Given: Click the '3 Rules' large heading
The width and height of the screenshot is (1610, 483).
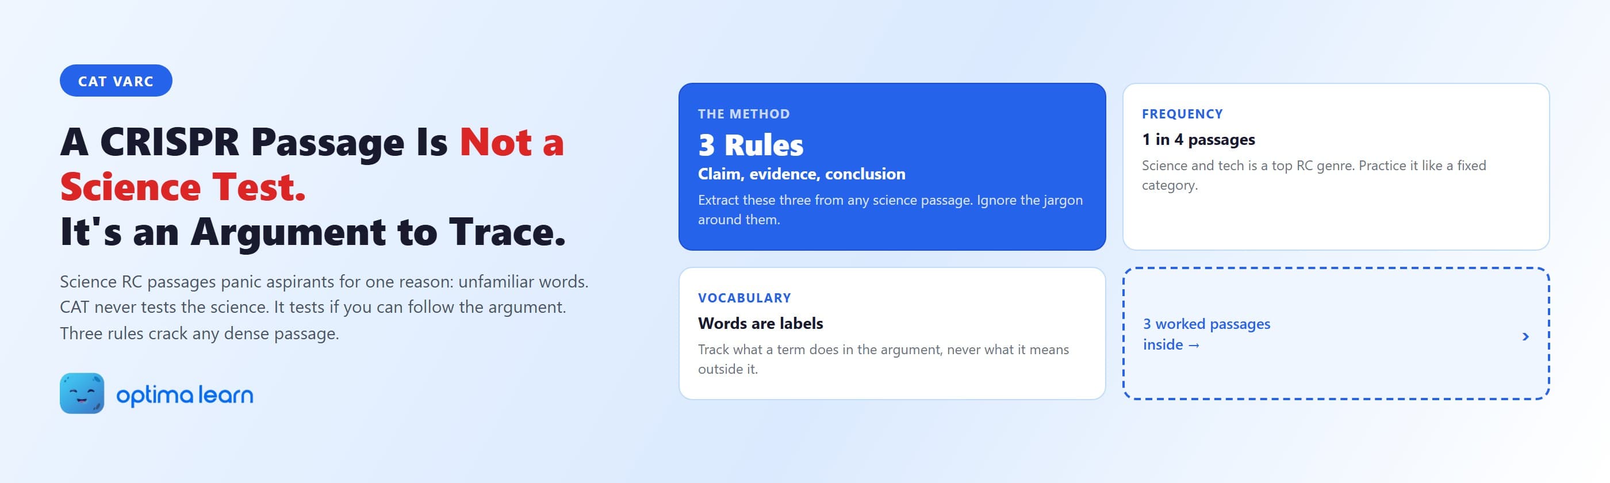Looking at the screenshot, I should [750, 145].
